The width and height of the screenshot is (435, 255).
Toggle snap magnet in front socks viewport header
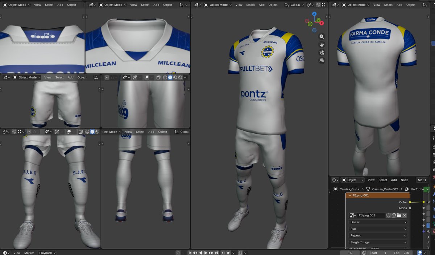coord(14,132)
